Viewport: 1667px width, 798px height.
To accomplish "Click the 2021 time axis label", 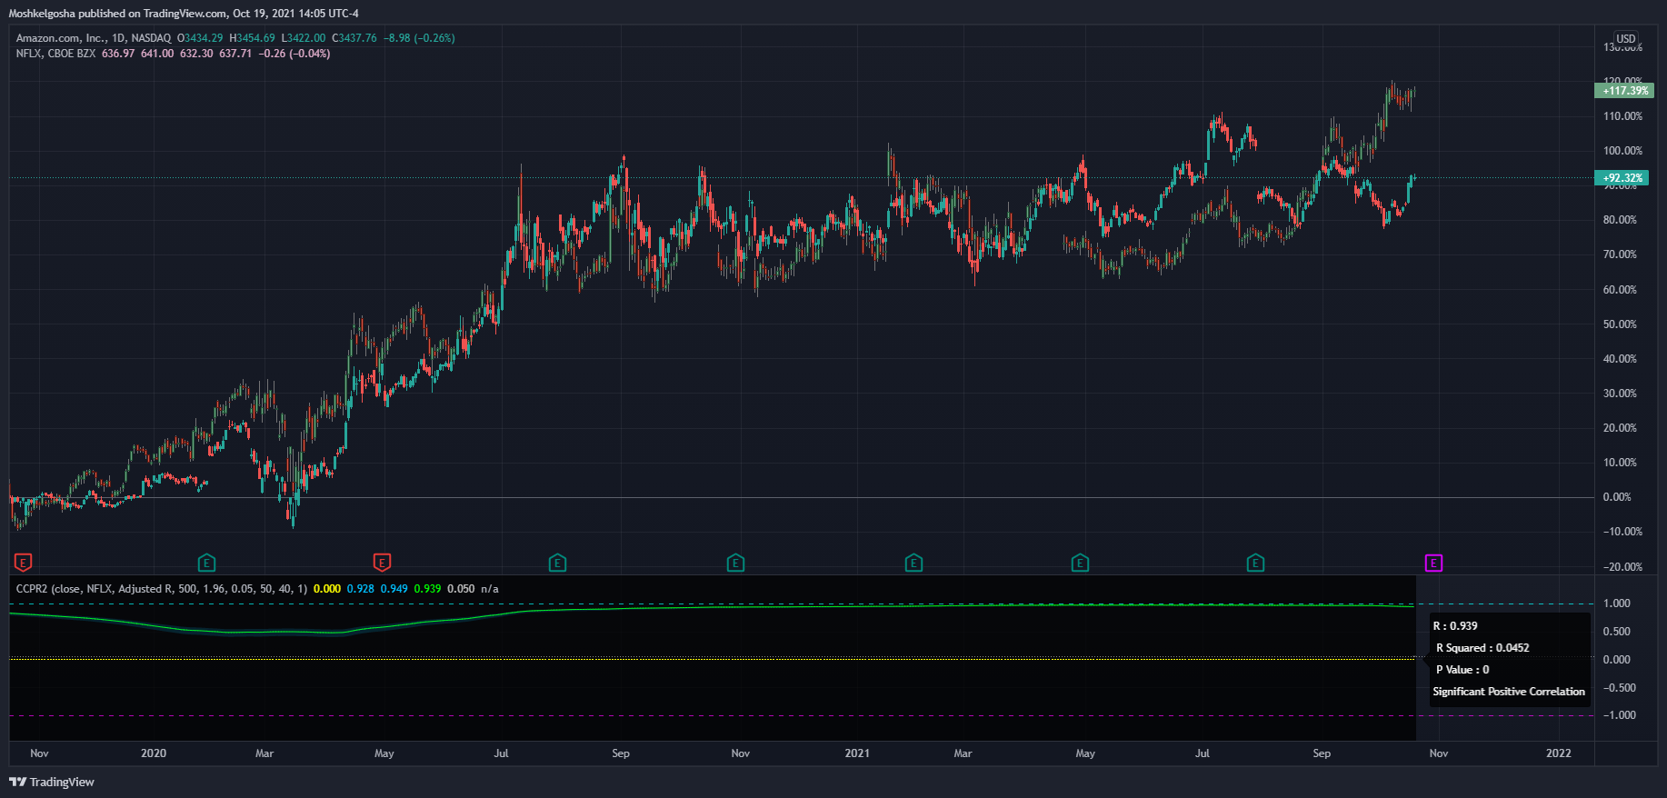I will pyautogui.click(x=857, y=753).
